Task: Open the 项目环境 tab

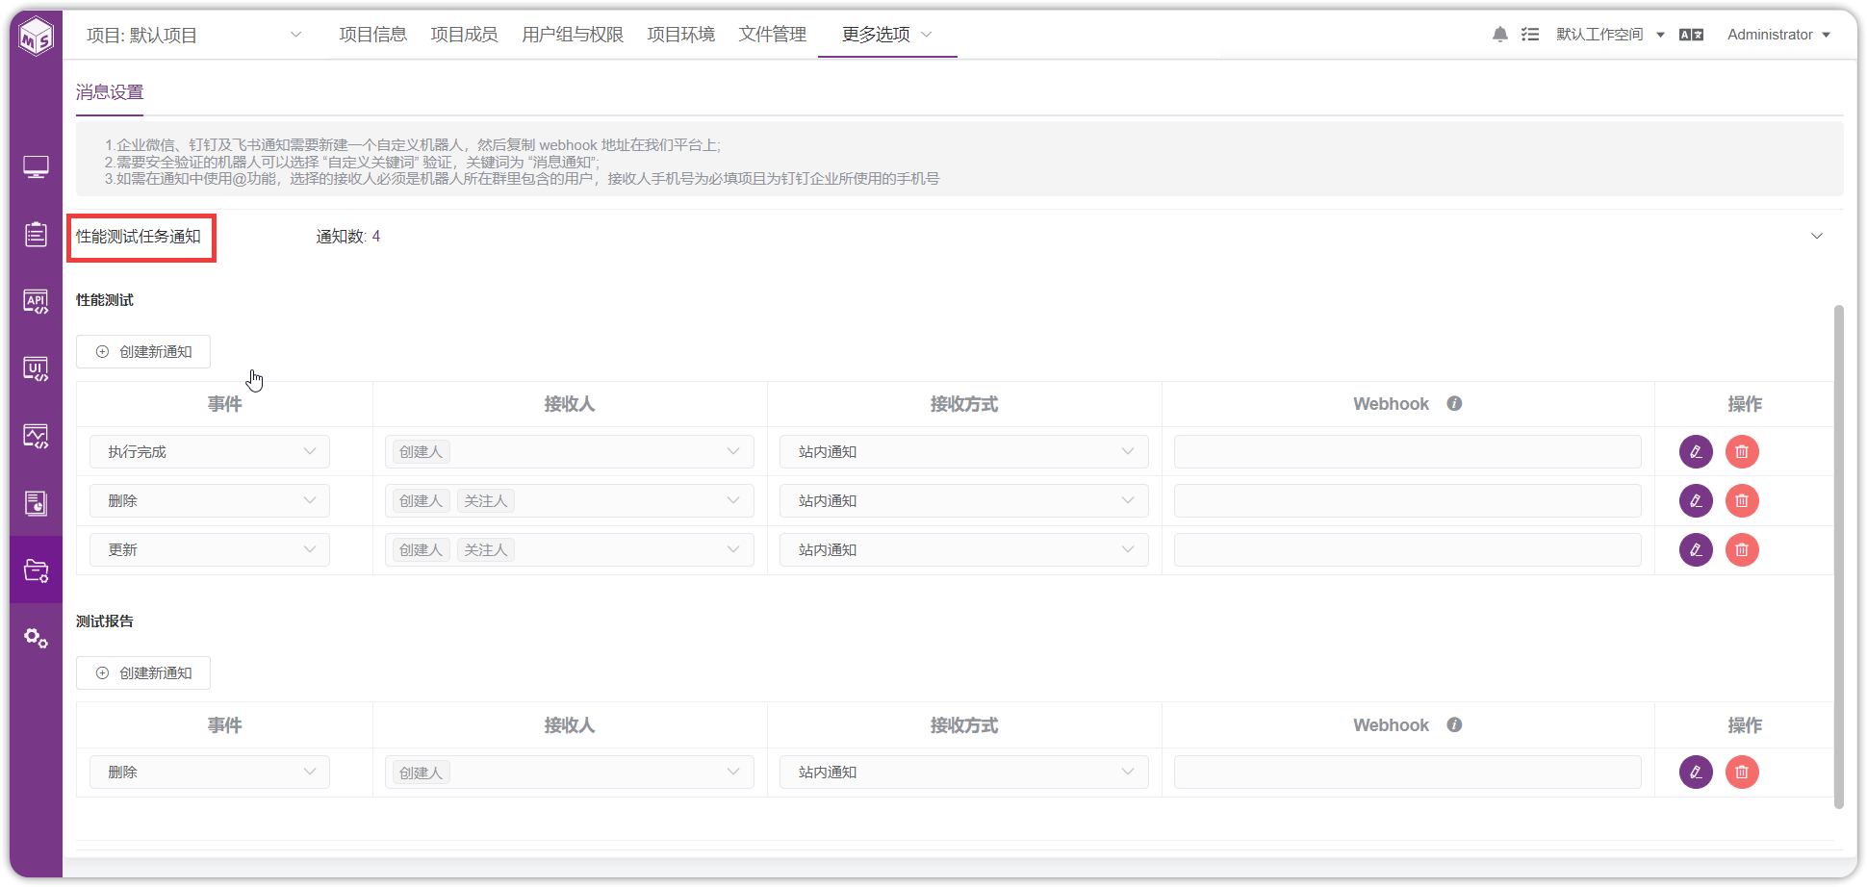Action: 681,35
